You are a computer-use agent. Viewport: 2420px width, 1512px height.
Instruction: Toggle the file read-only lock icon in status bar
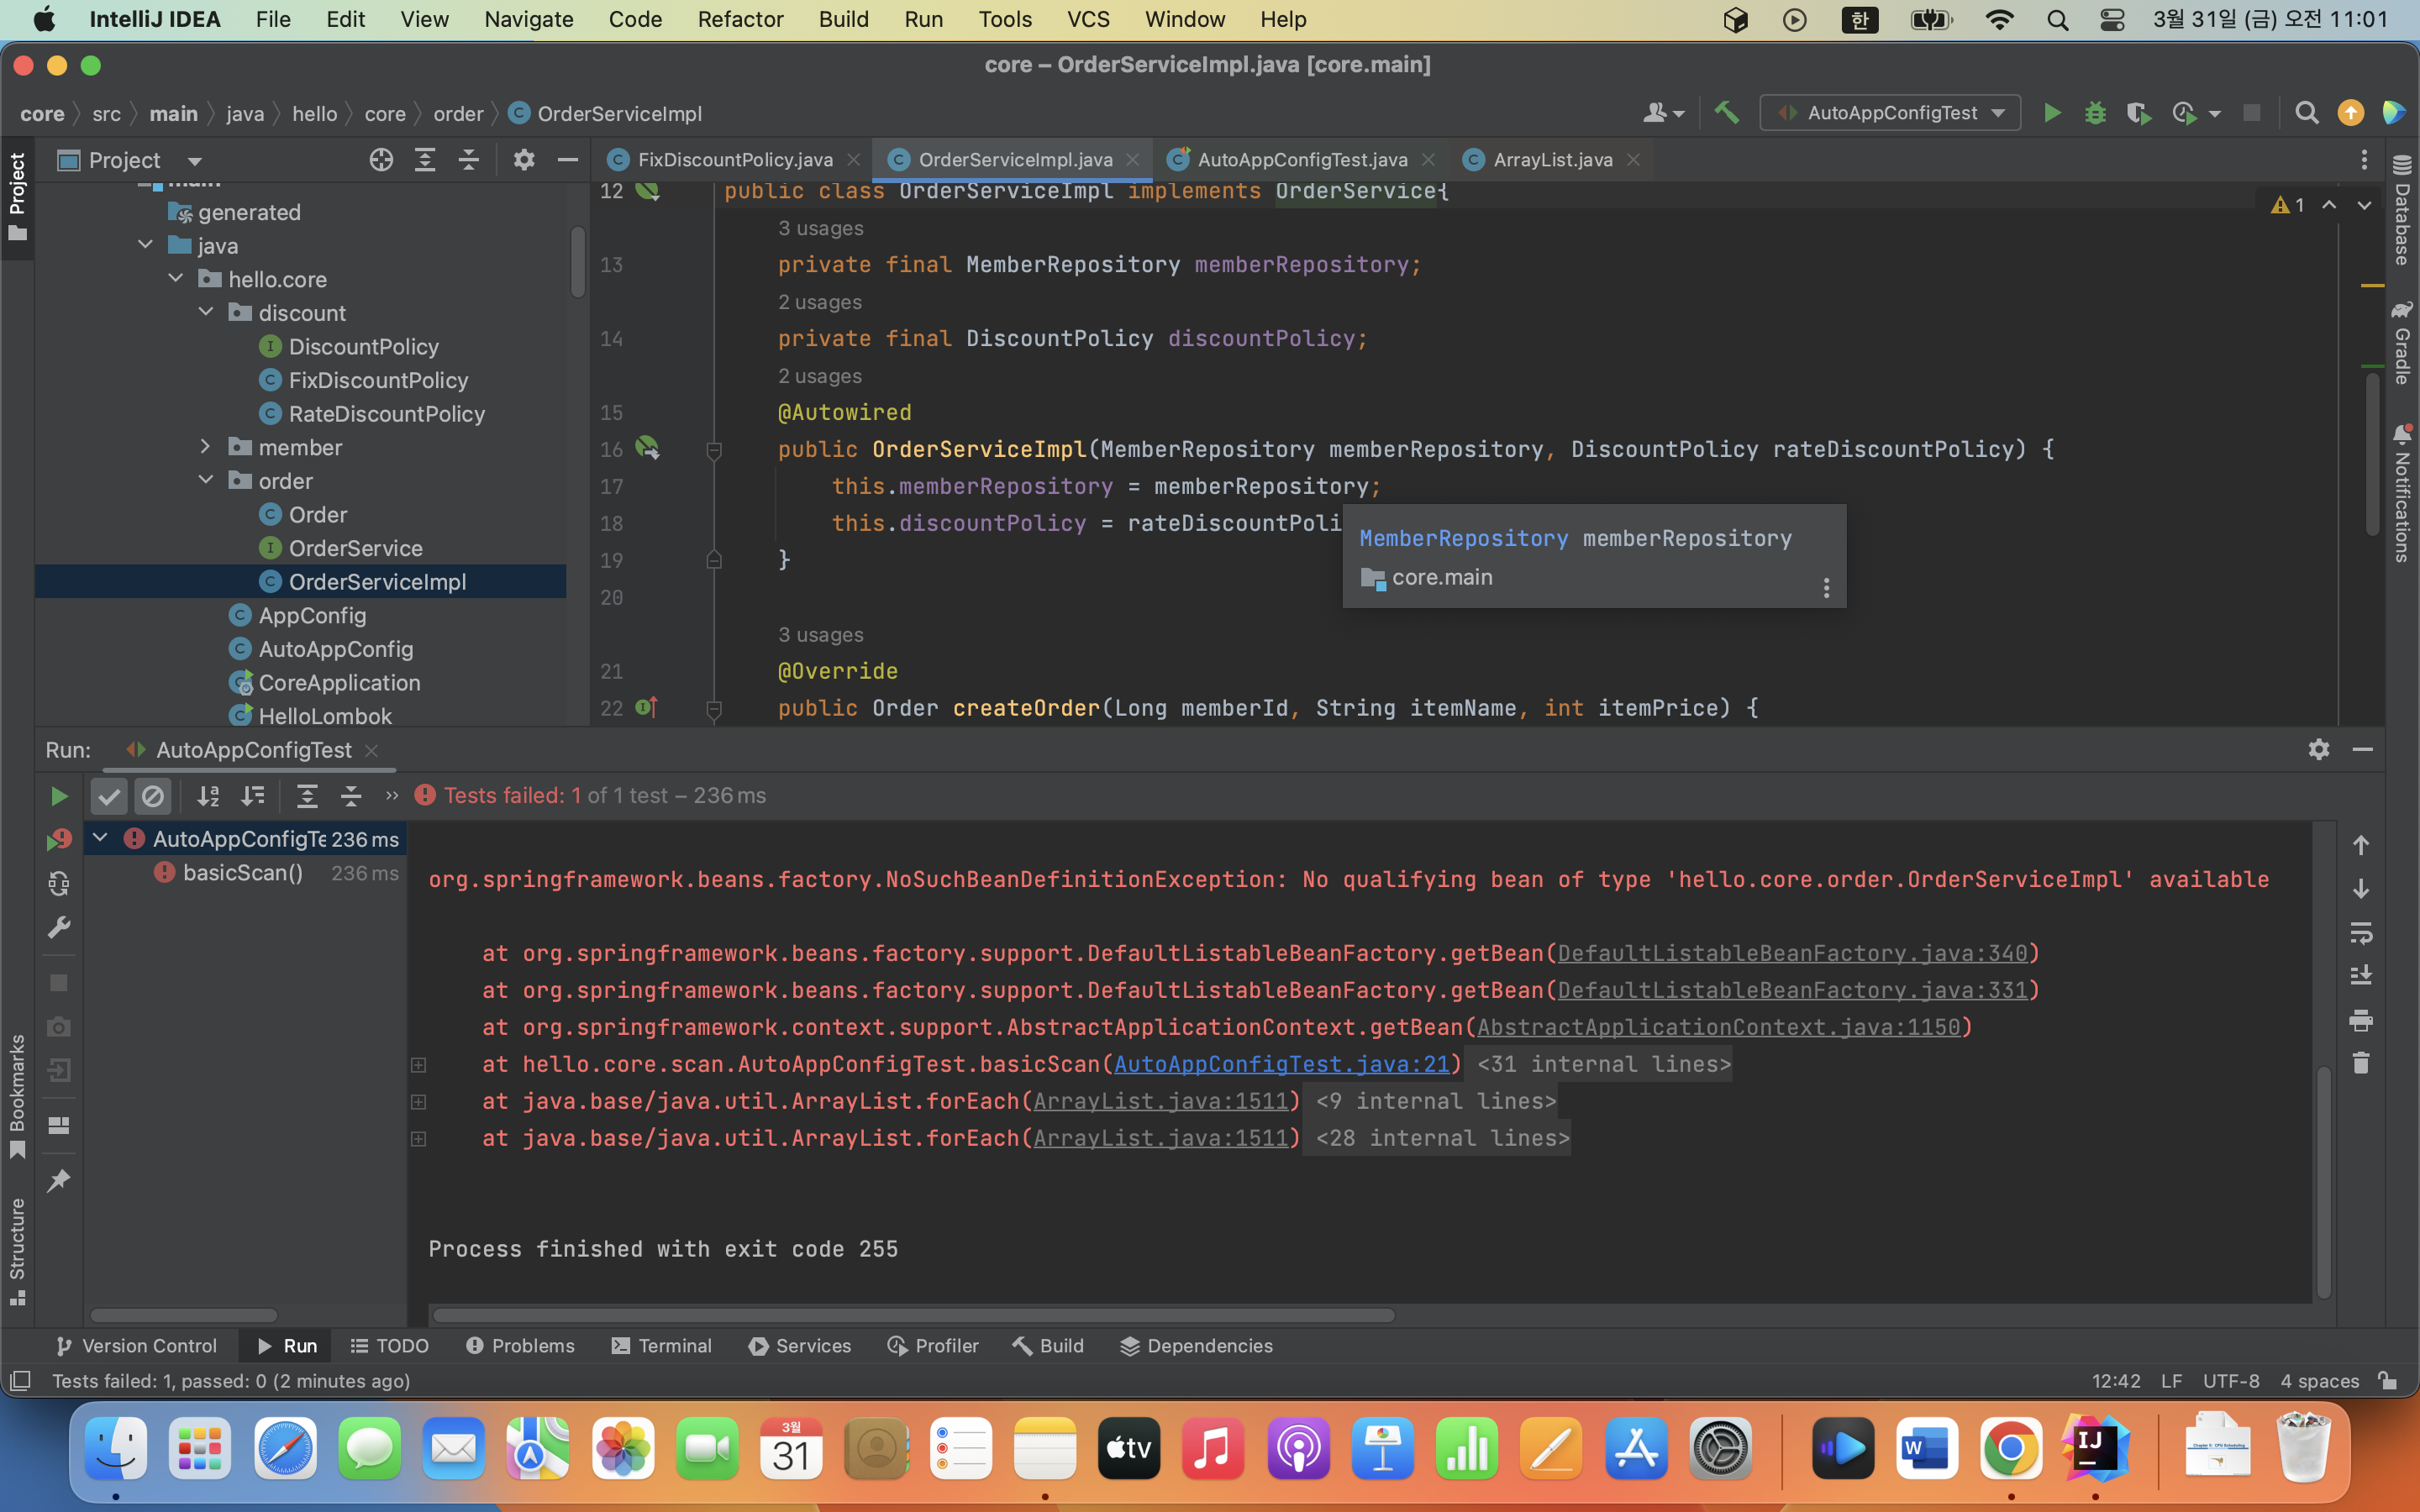(x=2388, y=1381)
